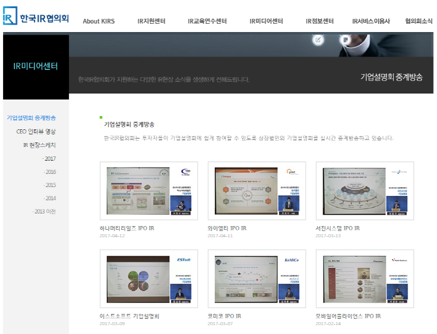
Task: Click the 와이엠티 IPO IR title text
Action: 227,228
